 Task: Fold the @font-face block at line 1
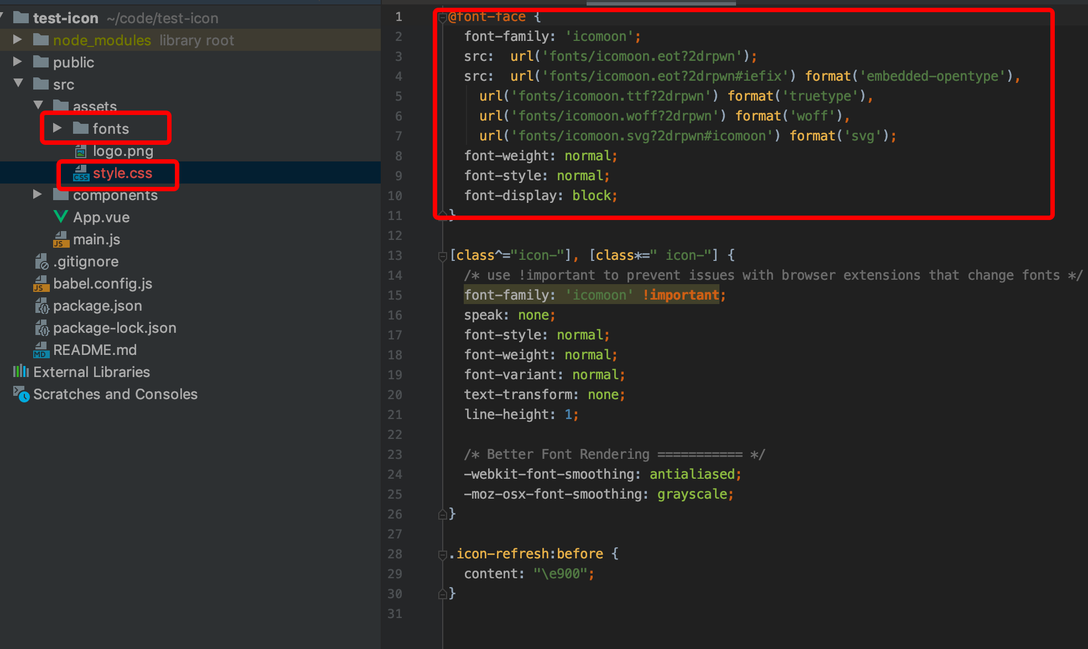[x=442, y=18]
